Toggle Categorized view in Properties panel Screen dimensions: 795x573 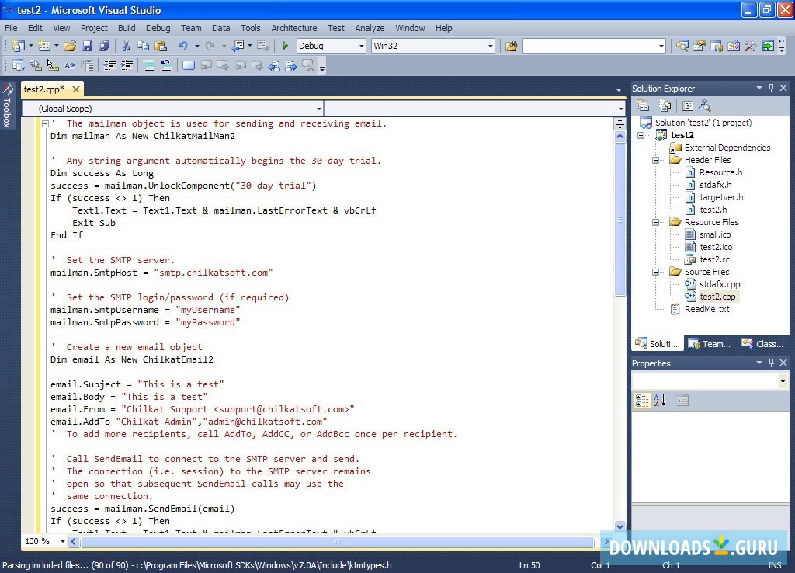pyautogui.click(x=642, y=401)
